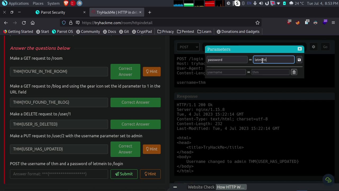The width and height of the screenshot is (339, 191).
Task: Close the Parameters dialog
Action: tap(300, 49)
